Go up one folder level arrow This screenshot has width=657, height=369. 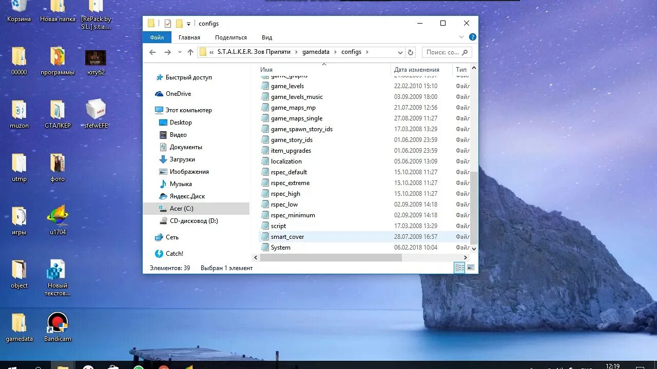pos(190,52)
